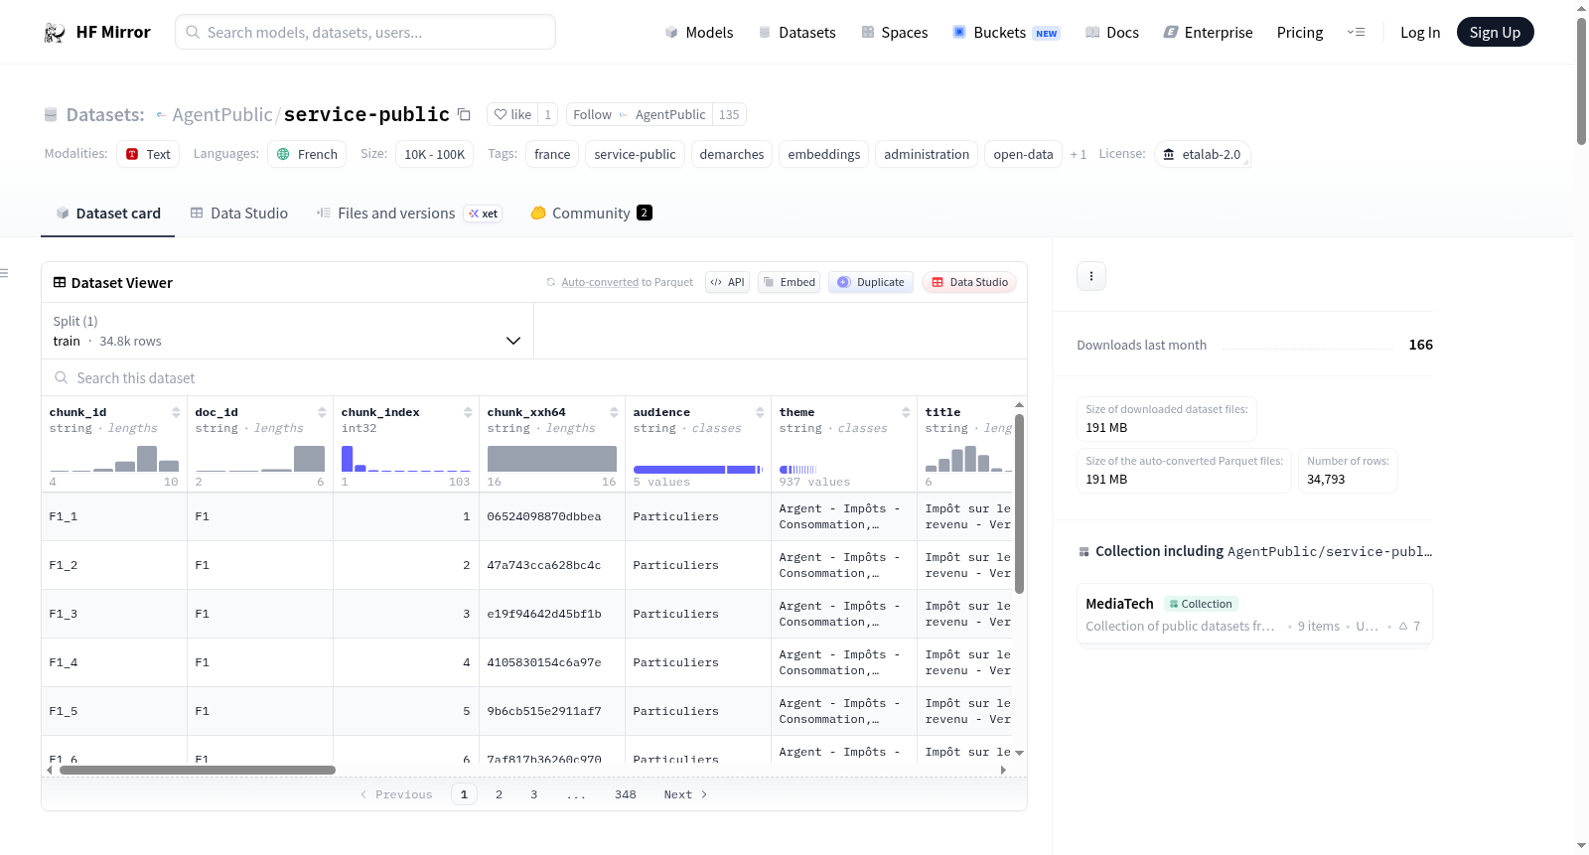
Task: Click the Dataset Viewer table icon
Action: point(60,283)
